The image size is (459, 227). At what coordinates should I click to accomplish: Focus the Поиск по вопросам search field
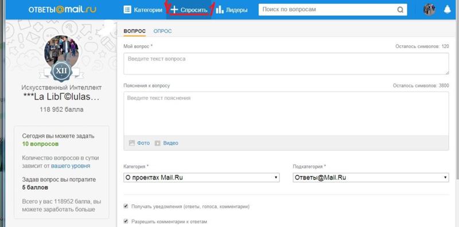point(333,10)
